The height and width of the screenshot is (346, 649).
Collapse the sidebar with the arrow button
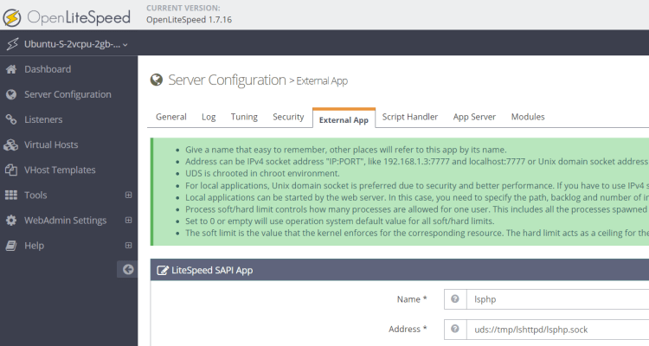(x=127, y=269)
